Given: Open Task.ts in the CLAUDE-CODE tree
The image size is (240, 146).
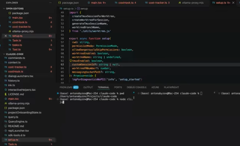Looking at the screenshot, I should tap(13, 144).
